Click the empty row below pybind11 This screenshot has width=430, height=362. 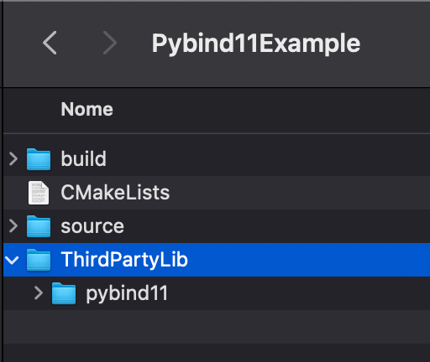[x=217, y=327]
